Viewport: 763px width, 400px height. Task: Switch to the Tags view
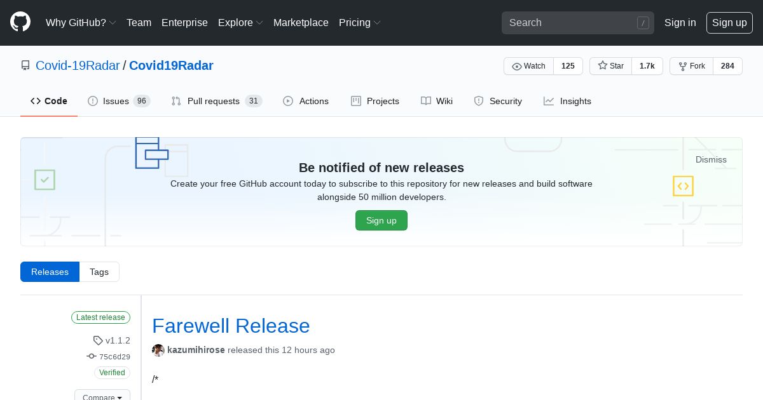(99, 272)
